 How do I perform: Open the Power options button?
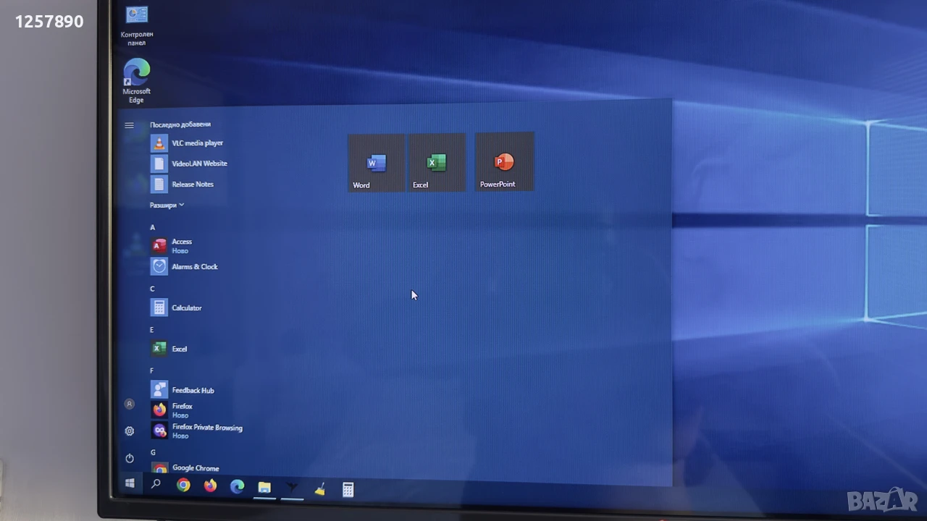coord(130,458)
